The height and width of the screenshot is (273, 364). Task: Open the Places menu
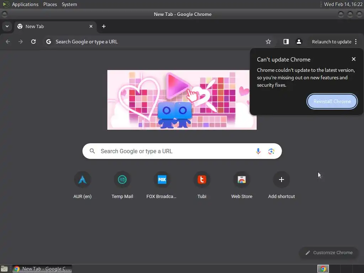(50, 4)
